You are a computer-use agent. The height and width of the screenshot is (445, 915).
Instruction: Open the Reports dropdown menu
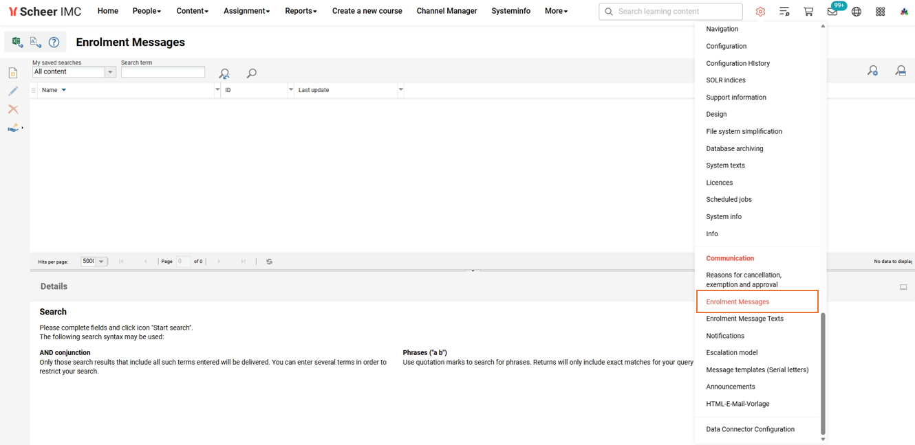click(301, 11)
